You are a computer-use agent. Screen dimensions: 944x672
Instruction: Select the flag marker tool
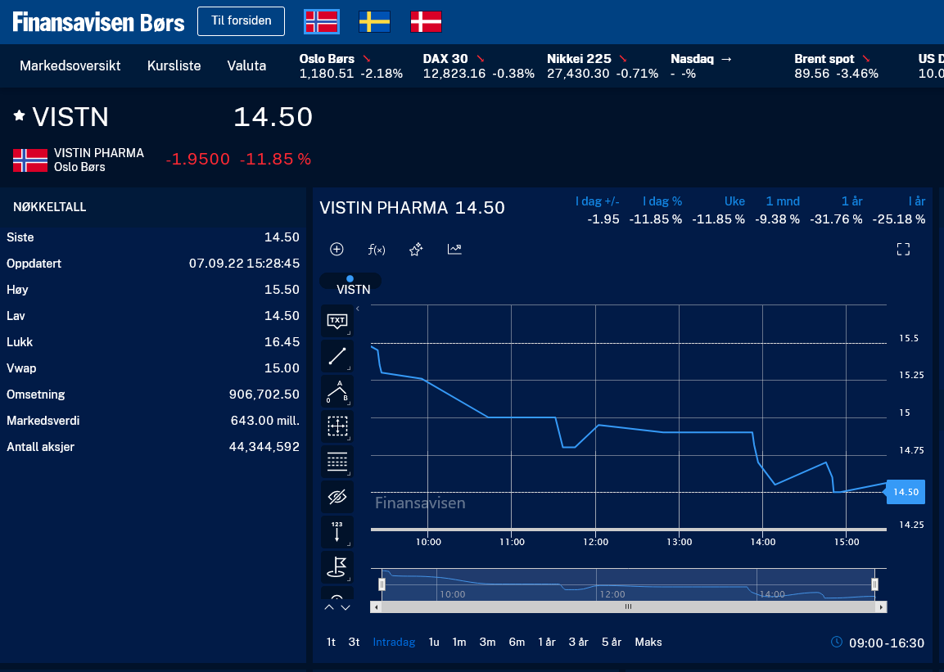337,567
